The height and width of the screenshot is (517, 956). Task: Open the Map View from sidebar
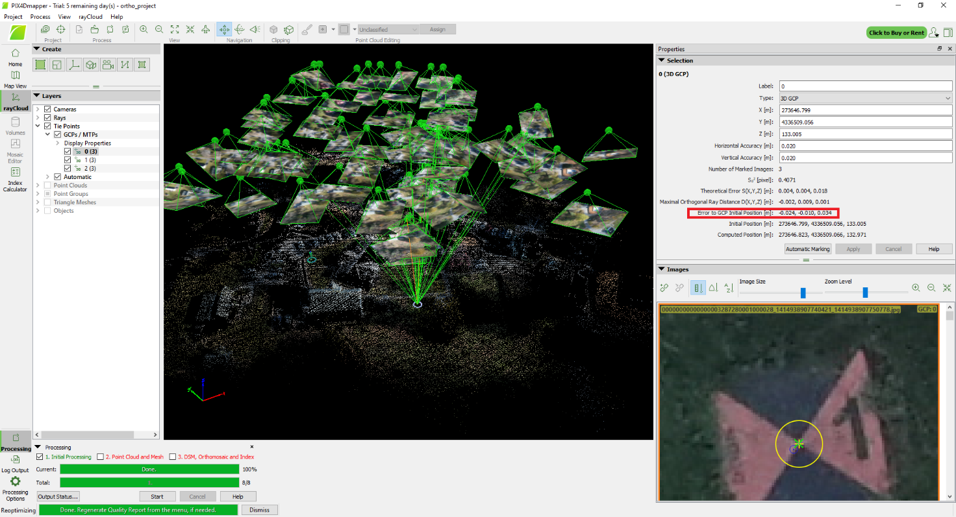pos(15,79)
